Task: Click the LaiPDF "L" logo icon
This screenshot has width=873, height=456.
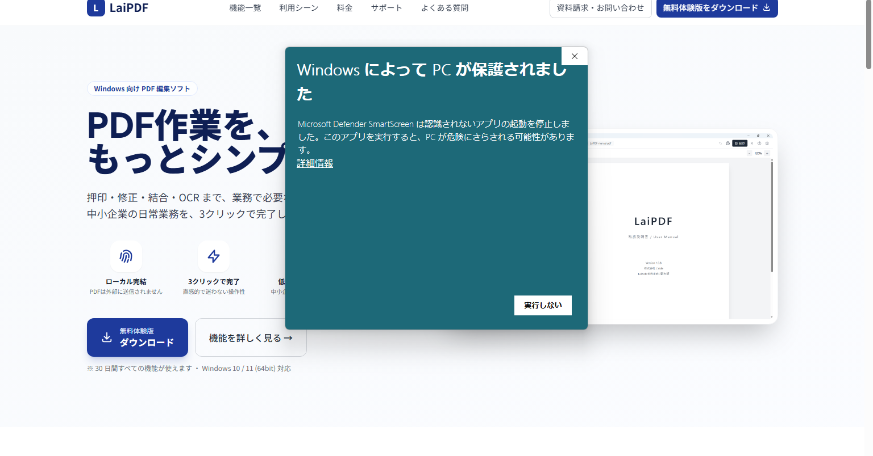Action: coord(96,8)
